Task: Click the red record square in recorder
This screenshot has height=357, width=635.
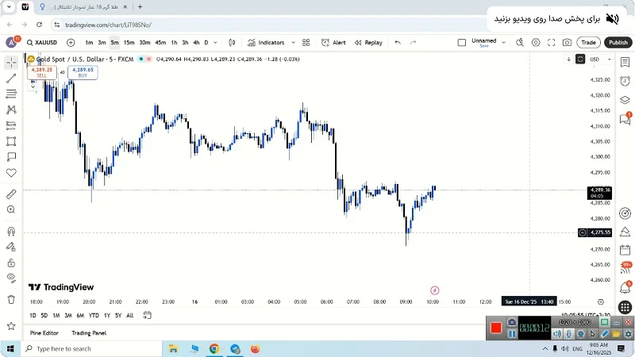Action: tap(496, 328)
